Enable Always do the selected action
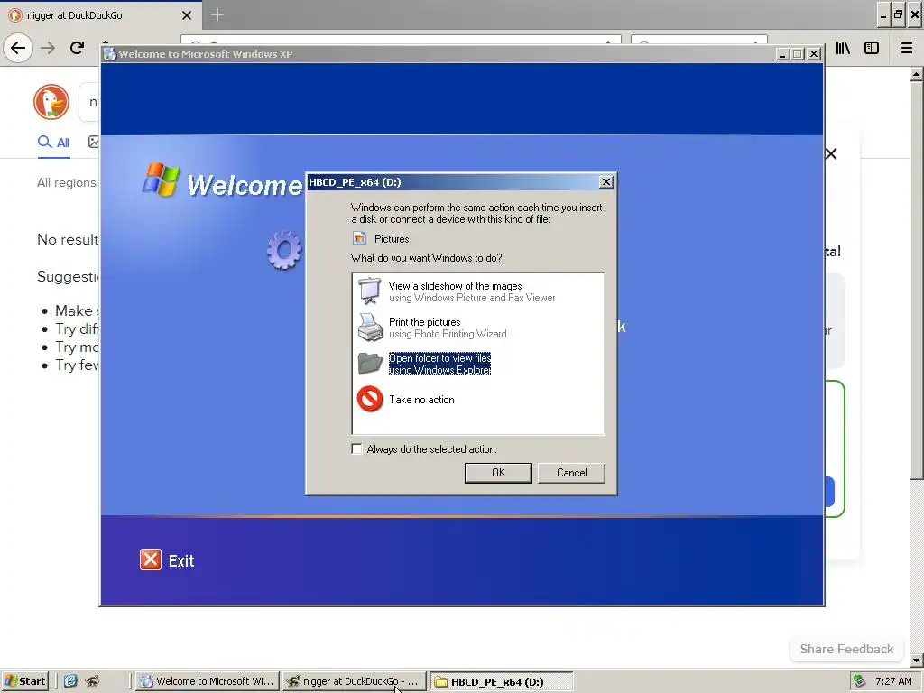Screen dimensions: 924x693 [x=356, y=449]
